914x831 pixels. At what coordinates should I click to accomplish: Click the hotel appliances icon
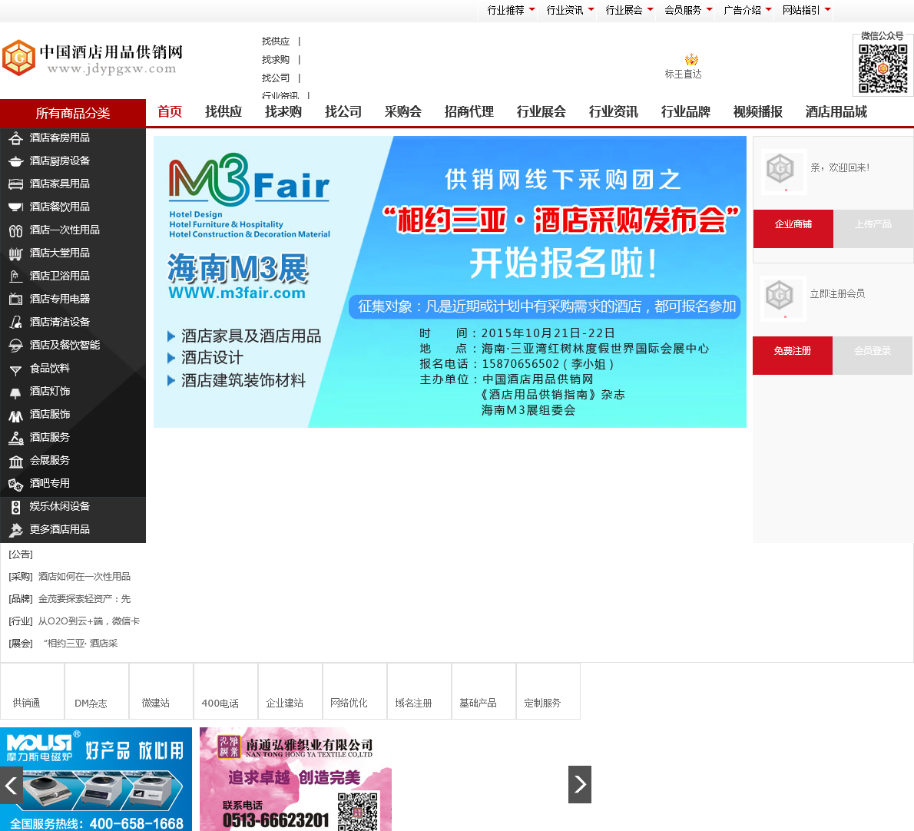tap(15, 300)
